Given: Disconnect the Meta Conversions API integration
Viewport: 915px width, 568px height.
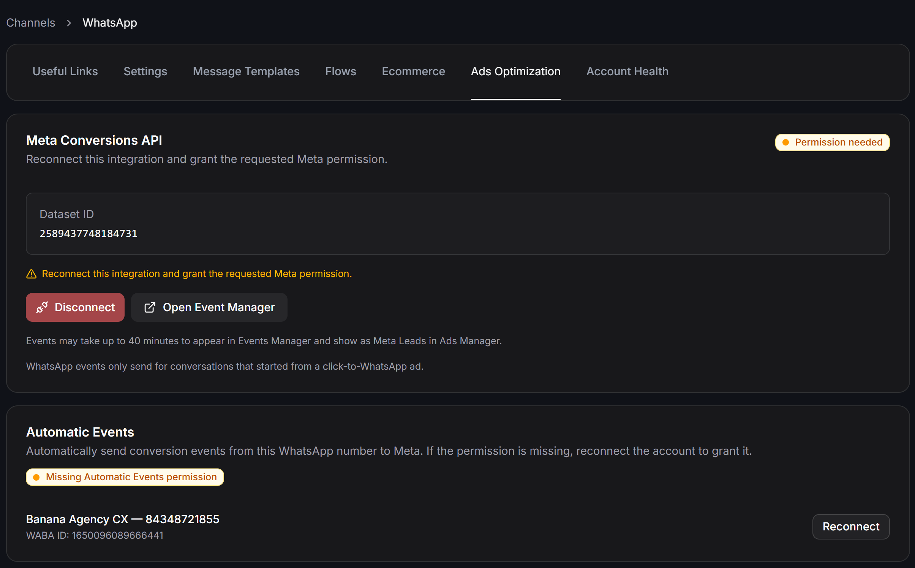Looking at the screenshot, I should pyautogui.click(x=75, y=307).
